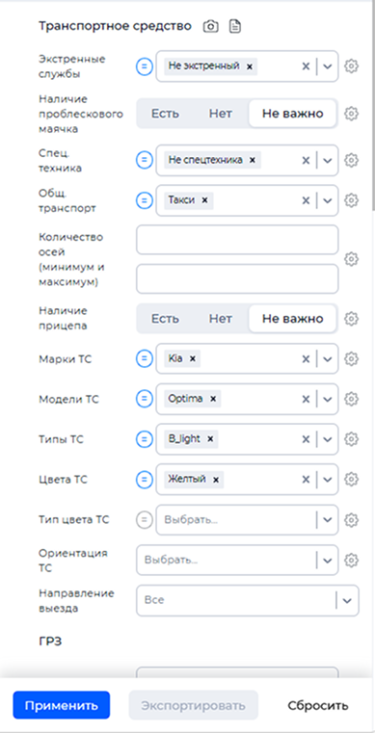Toggle equals operator for Модели ТС
Viewport: 375px width, 733px height.
point(145,399)
